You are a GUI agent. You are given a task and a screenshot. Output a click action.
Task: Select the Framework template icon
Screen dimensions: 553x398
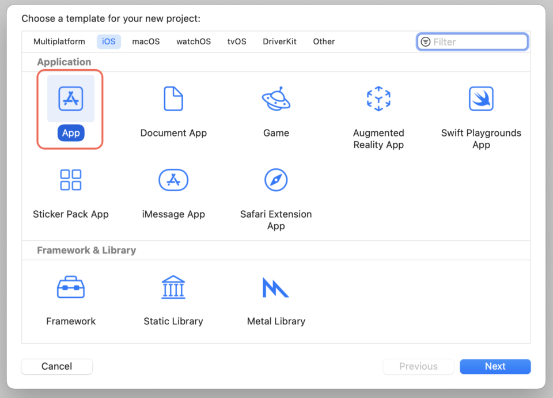click(70, 286)
